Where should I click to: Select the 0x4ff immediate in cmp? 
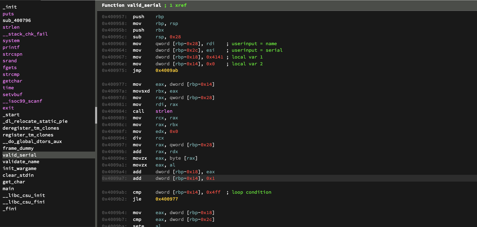(x=213, y=192)
